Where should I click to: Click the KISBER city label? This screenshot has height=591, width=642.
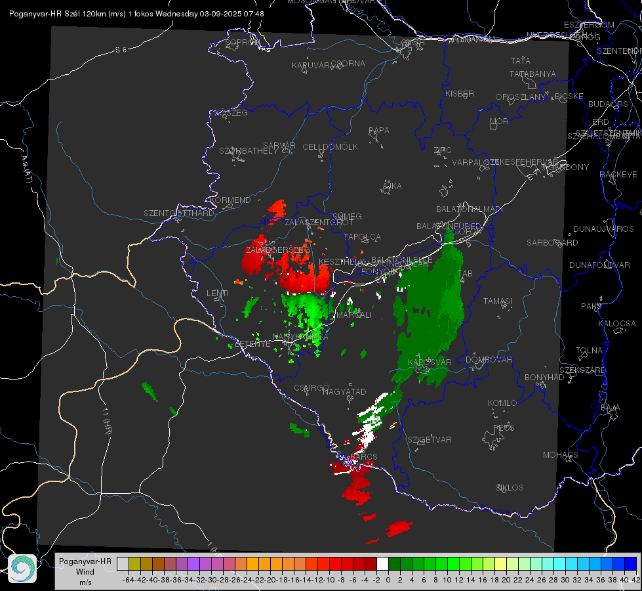460,93
